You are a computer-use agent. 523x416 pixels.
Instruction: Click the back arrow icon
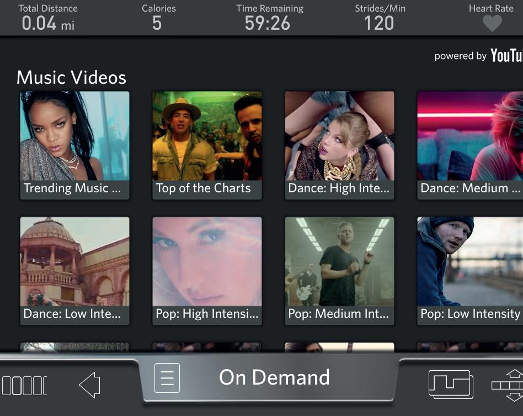click(x=90, y=385)
